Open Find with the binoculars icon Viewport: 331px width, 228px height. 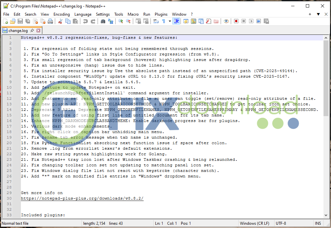[103, 22]
